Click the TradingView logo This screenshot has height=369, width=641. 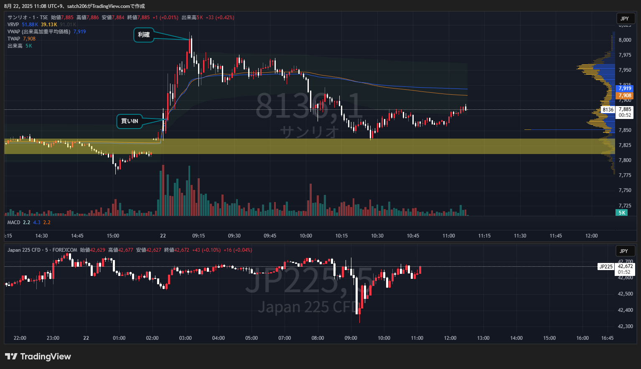pyautogui.click(x=38, y=356)
